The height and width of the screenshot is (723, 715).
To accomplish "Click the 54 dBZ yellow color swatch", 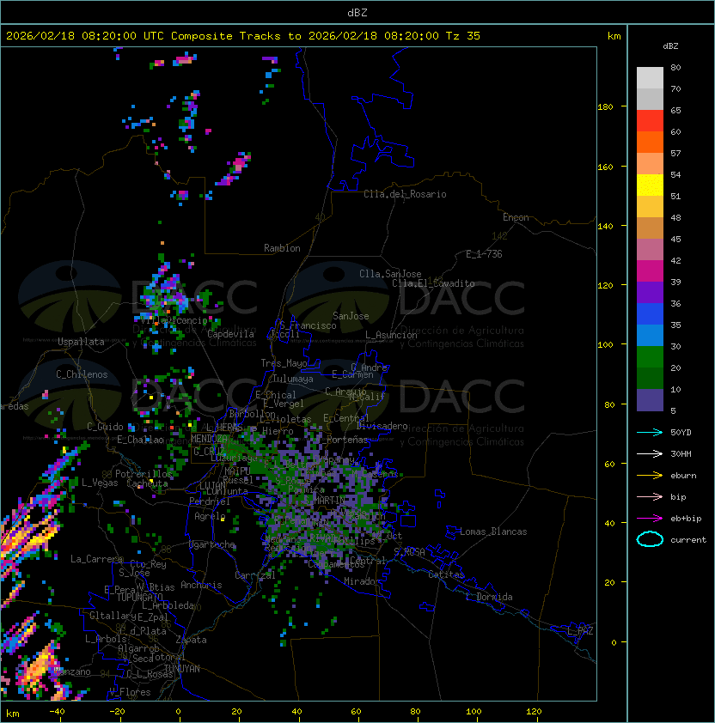I will [x=650, y=185].
